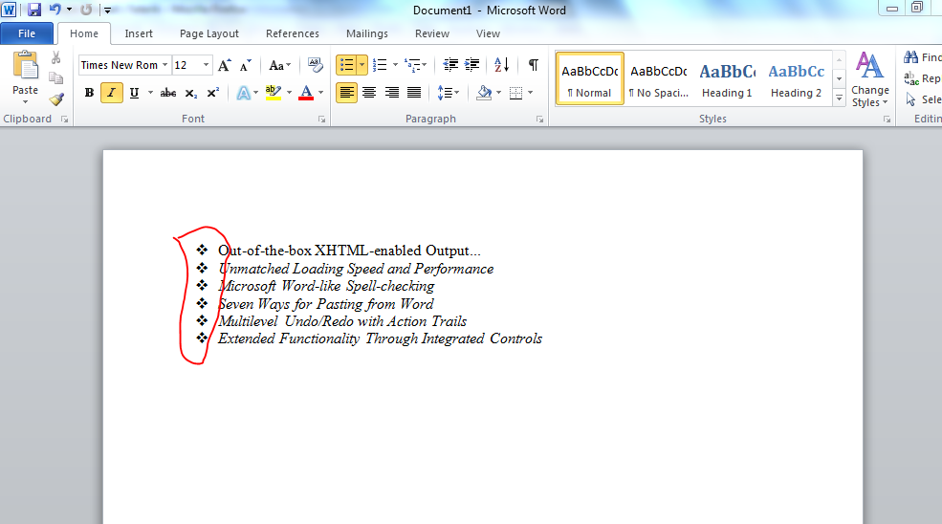Click the Replace icon in Editing group
Screen dimensions: 942x524
click(910, 78)
